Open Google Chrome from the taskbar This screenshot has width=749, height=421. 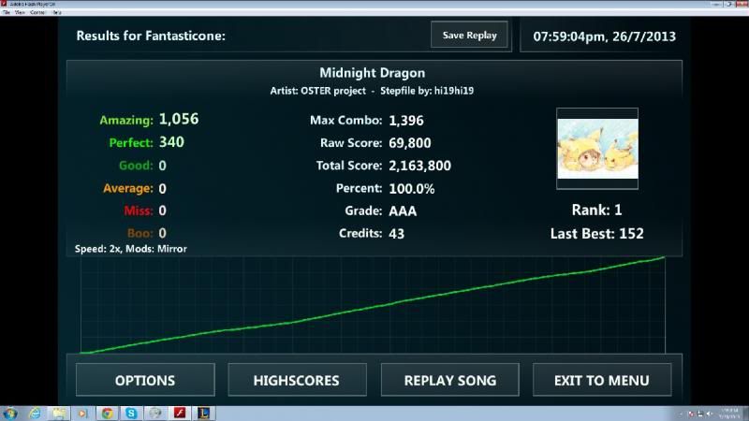(x=107, y=413)
